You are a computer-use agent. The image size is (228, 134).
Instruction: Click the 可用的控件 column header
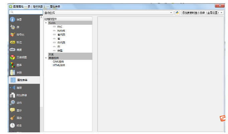click(x=68, y=19)
